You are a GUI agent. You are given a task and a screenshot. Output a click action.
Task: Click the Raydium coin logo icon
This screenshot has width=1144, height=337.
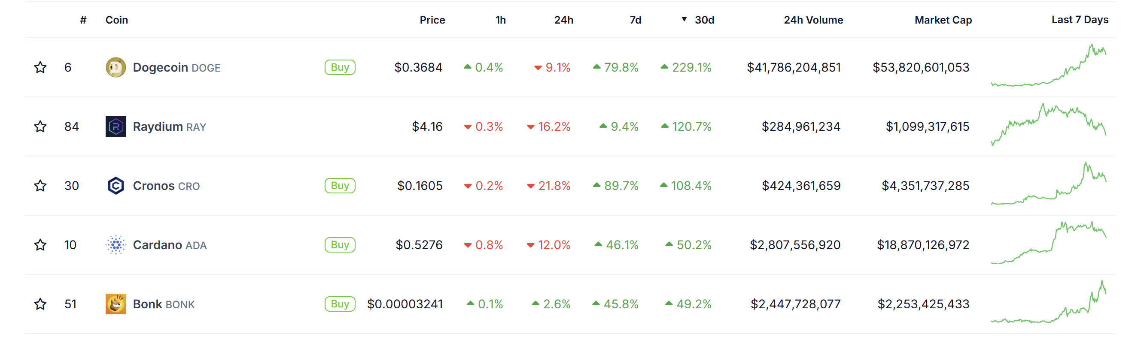[x=116, y=126]
